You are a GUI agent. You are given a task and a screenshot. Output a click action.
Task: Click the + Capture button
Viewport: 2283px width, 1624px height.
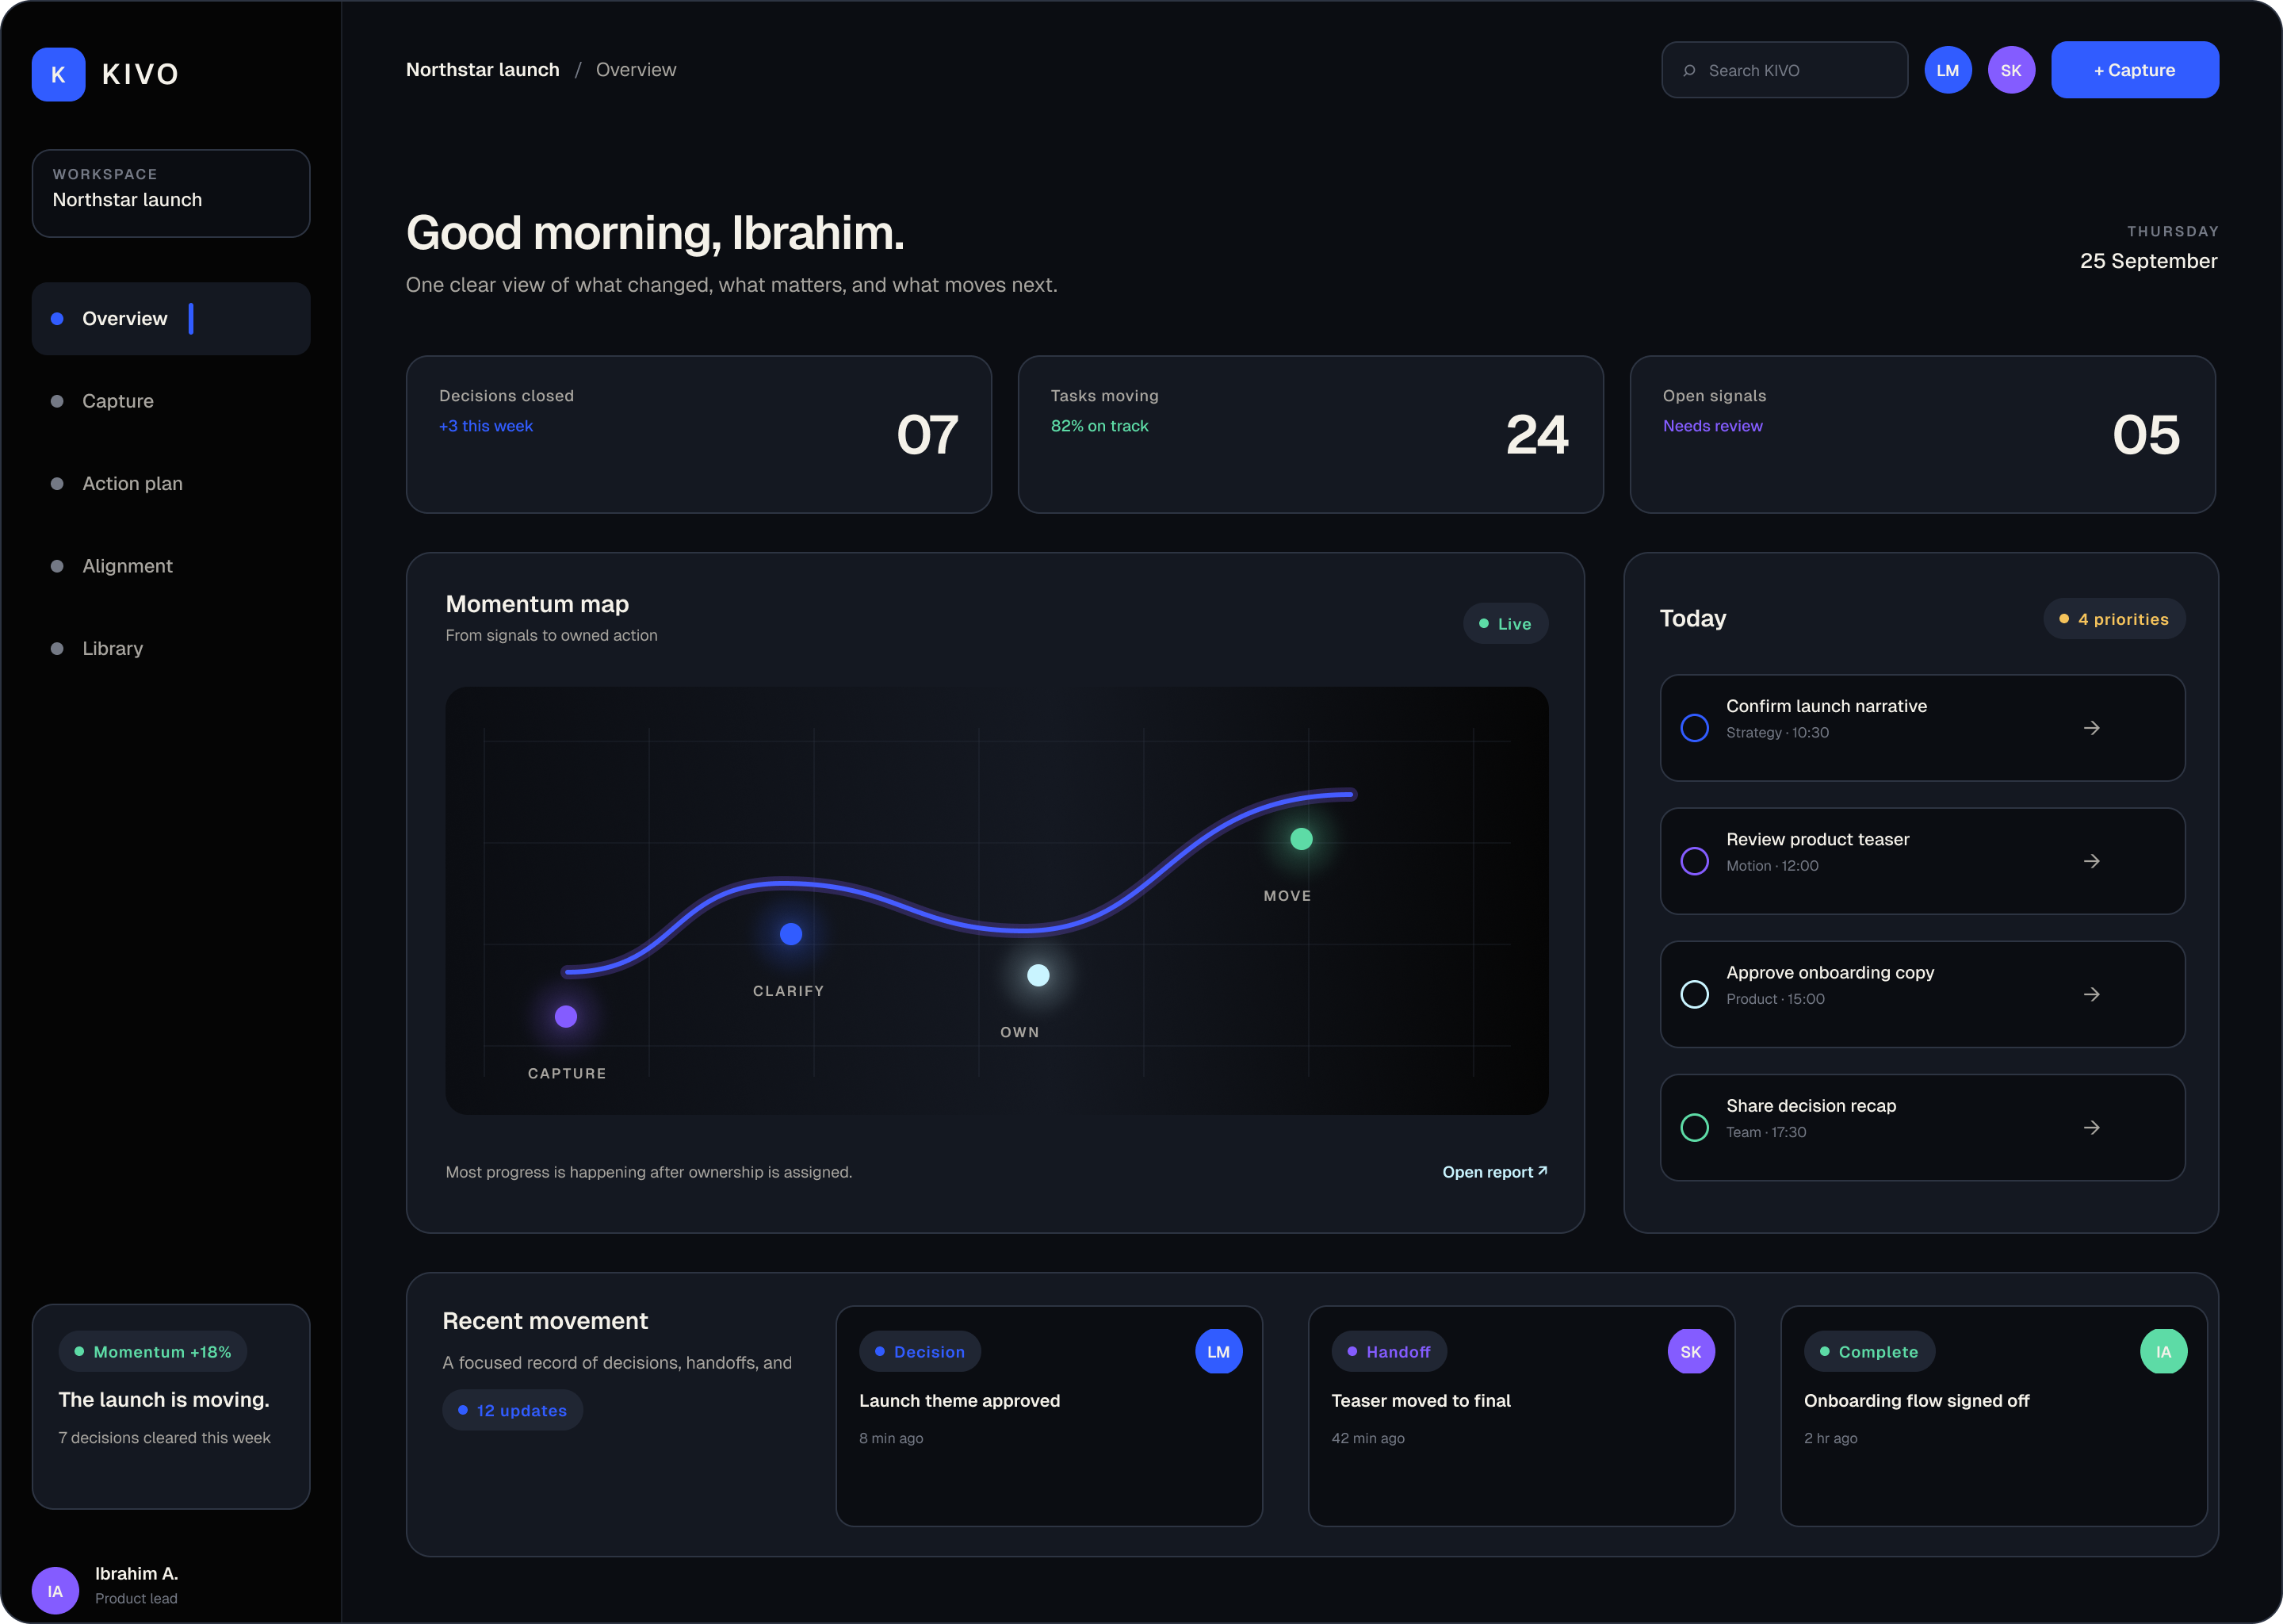point(2134,70)
